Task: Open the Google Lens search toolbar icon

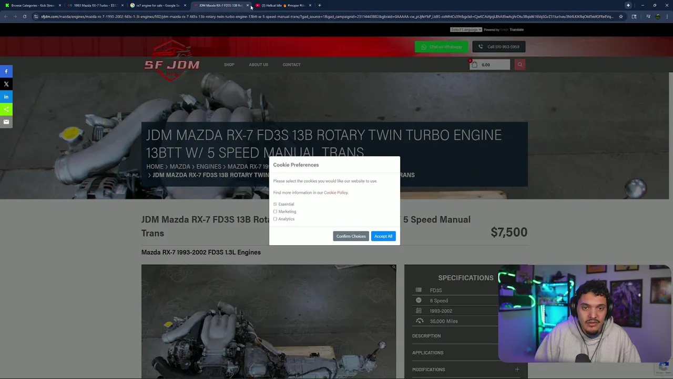Action: 634,16
